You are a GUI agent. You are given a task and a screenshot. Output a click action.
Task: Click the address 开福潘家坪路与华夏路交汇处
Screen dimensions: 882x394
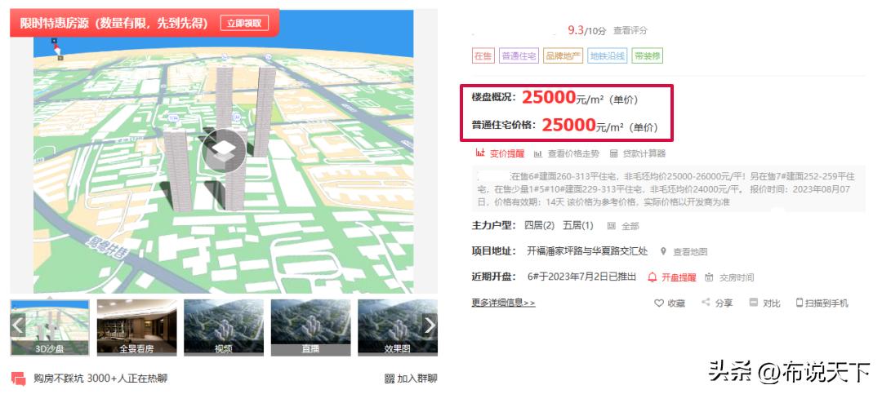(x=587, y=251)
